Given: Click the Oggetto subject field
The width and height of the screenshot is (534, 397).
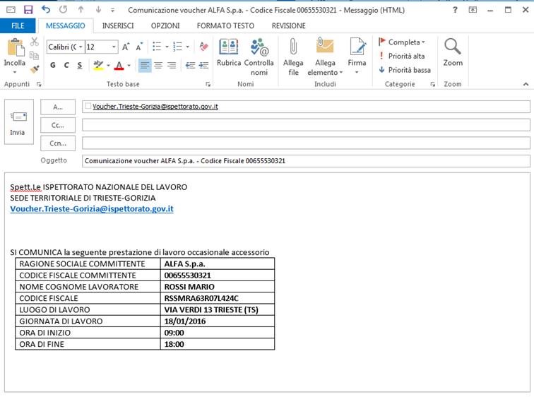Looking at the screenshot, I should tap(306, 161).
